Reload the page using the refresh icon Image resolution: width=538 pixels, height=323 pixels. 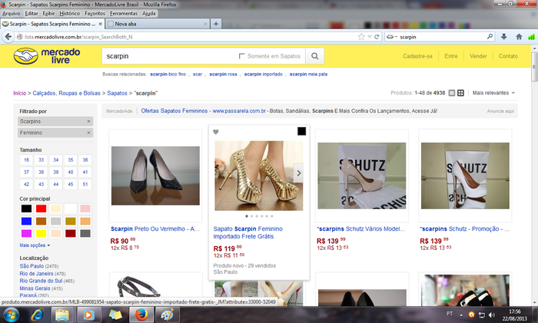point(377,37)
